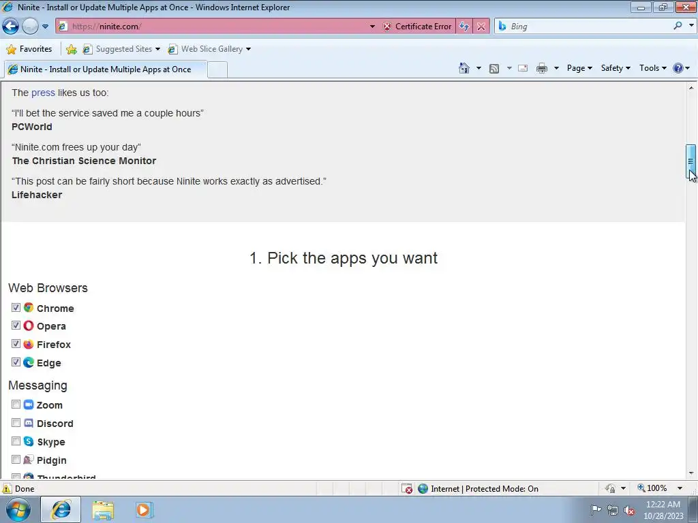
Task: Click the Opera browser icon
Action: click(x=29, y=326)
